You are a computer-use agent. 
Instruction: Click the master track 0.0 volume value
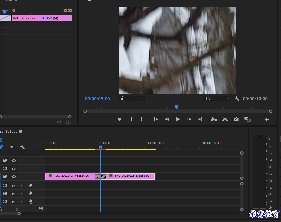18,209
